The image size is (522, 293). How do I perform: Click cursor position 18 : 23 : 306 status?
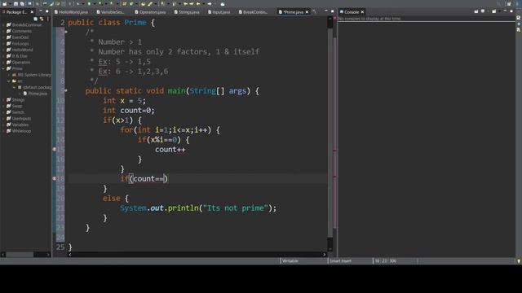point(386,261)
